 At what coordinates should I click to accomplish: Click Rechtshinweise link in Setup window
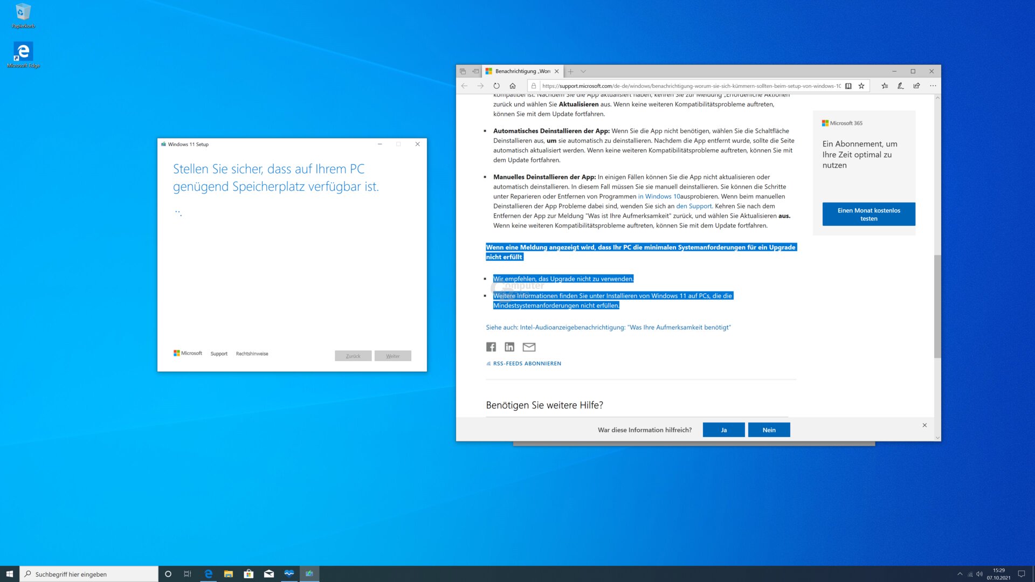[x=252, y=354]
